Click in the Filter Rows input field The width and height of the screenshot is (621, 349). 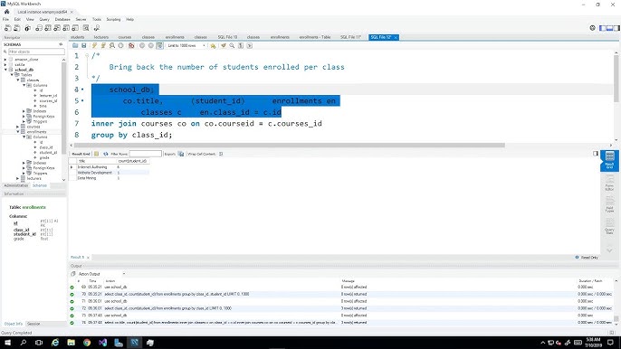[146, 154]
